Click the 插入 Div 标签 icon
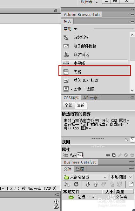Image resolution: width=135 pixels, height=211 pixels. point(66,80)
